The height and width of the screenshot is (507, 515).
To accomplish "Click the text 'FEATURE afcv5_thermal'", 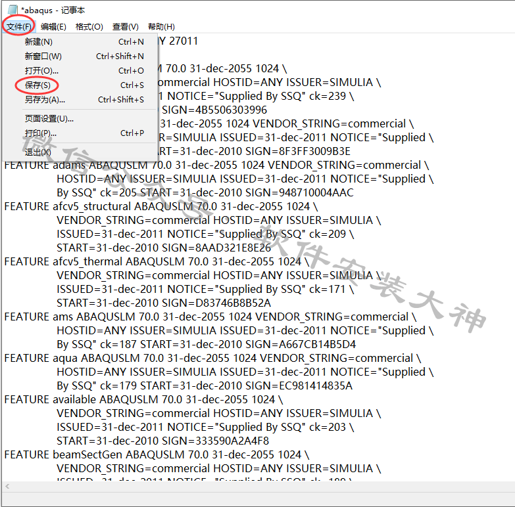I will point(63,261).
